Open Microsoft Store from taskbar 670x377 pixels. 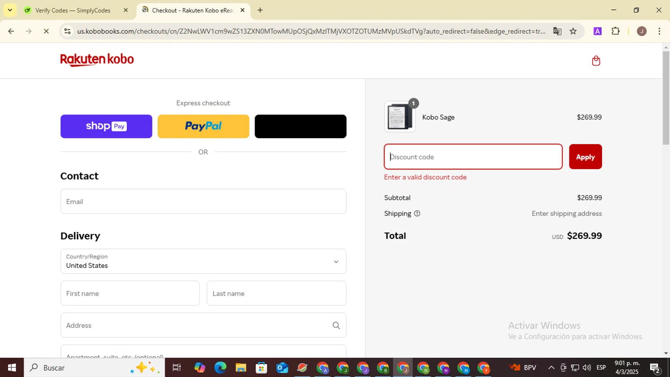click(x=261, y=368)
